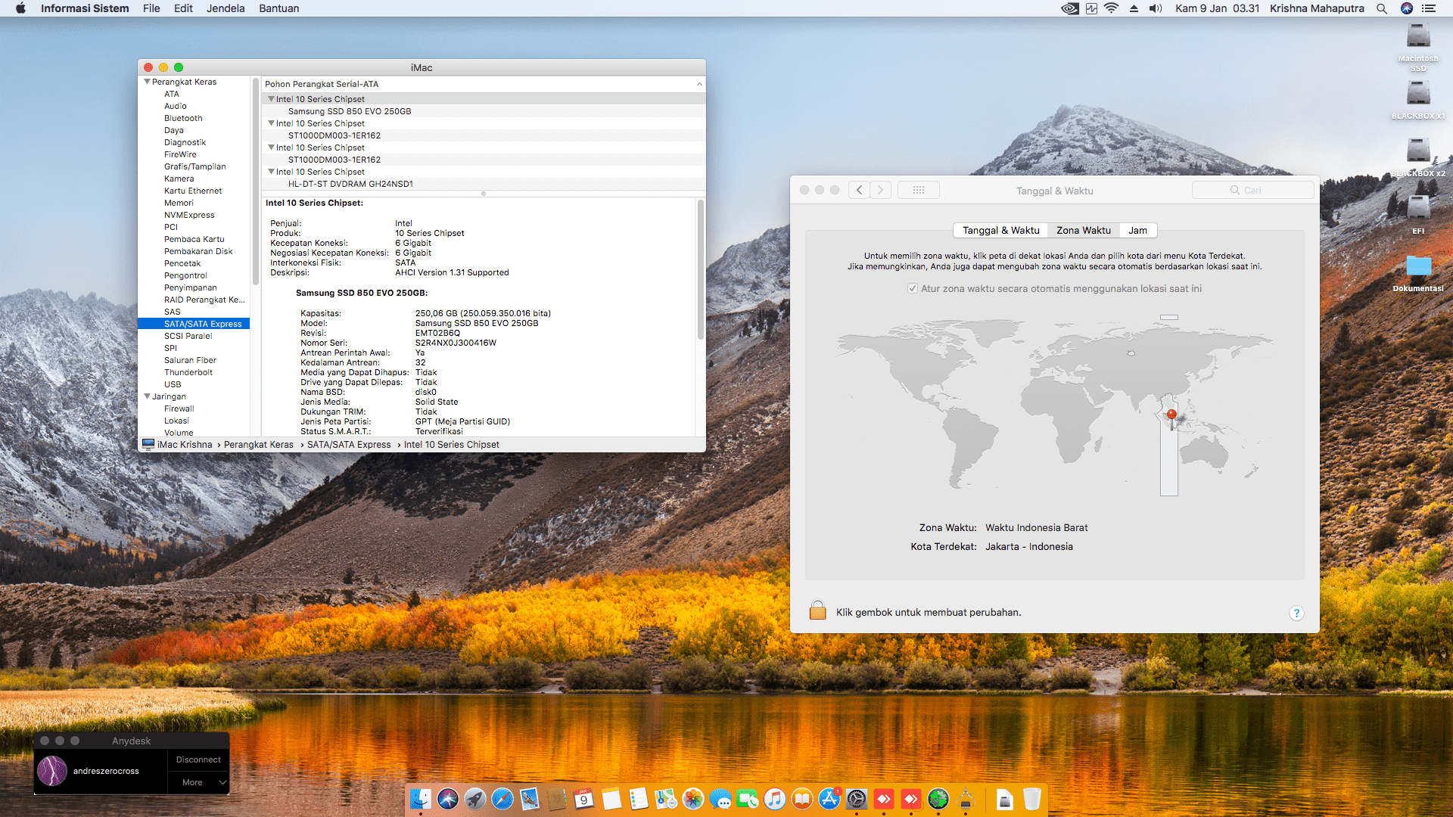The image size is (1453, 817).
Task: Click the Disconnect button in Anydesk
Action: coord(198,760)
